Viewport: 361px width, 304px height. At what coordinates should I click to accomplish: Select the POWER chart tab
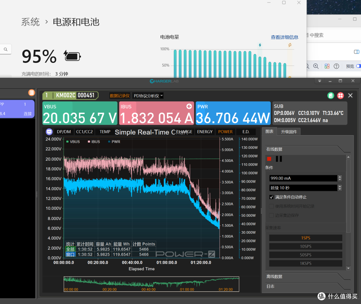[225, 132]
